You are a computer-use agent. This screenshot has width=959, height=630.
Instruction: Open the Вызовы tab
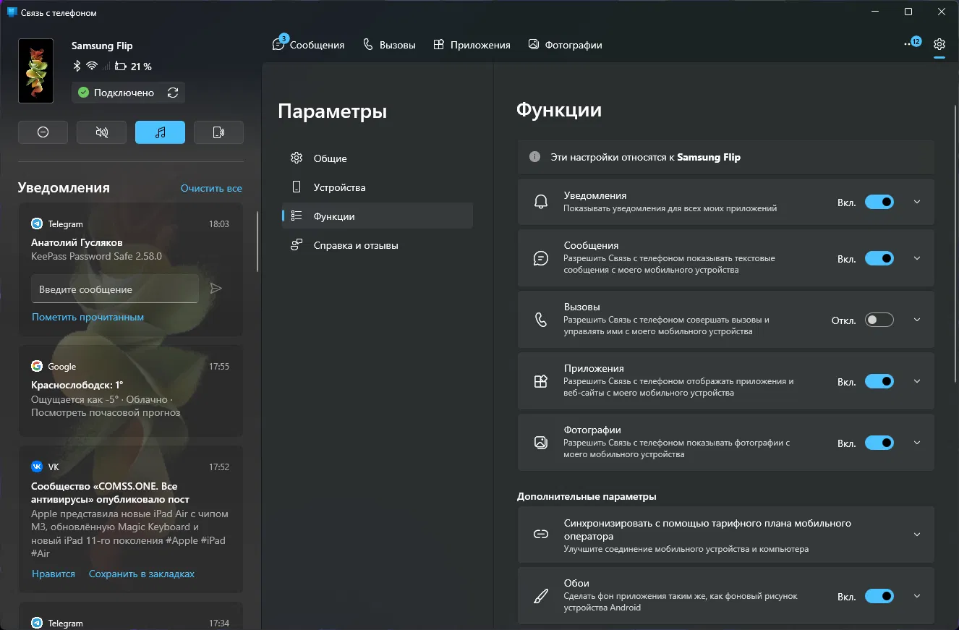coord(389,44)
